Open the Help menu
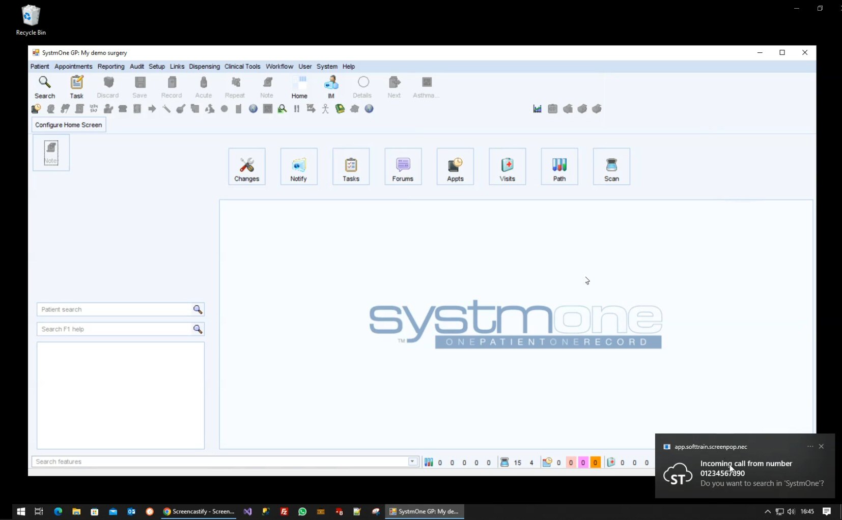 349,67
